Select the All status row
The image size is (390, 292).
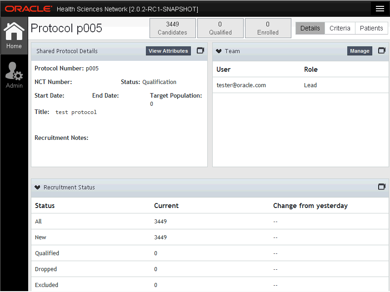tap(210, 221)
